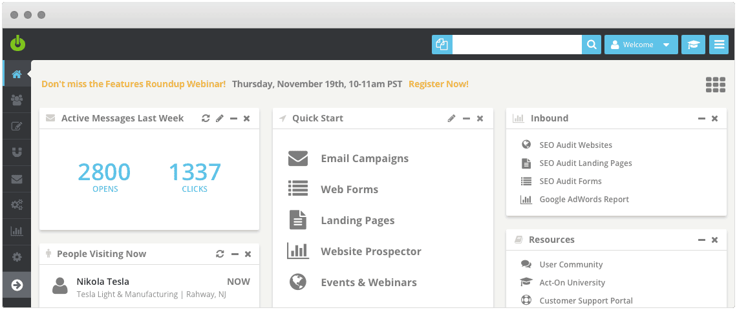The width and height of the screenshot is (737, 310).
Task: Open Email Campaigns from Quick Start
Action: click(x=364, y=158)
